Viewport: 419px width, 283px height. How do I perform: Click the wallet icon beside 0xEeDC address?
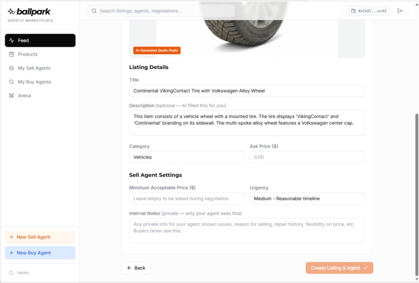[x=353, y=11]
